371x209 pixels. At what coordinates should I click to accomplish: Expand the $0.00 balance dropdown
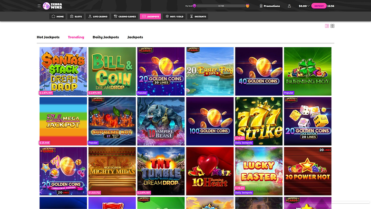coord(304,6)
